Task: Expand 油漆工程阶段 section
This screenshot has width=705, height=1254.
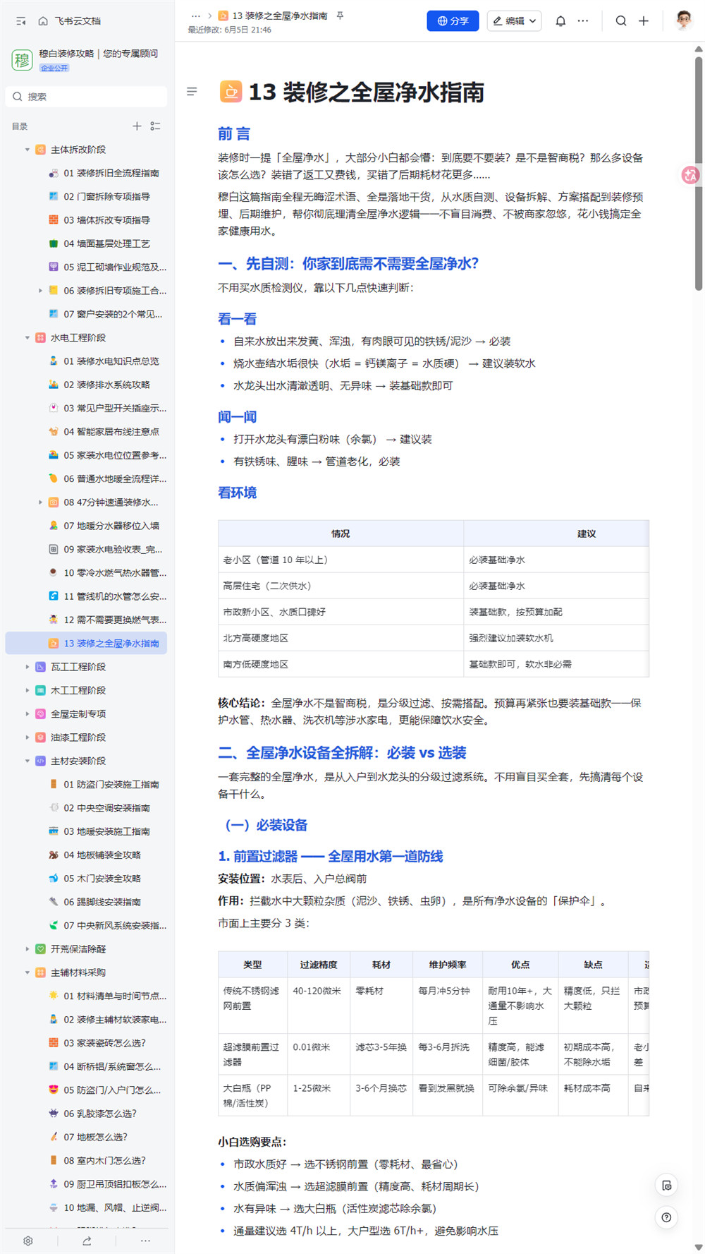Action: click(x=27, y=737)
